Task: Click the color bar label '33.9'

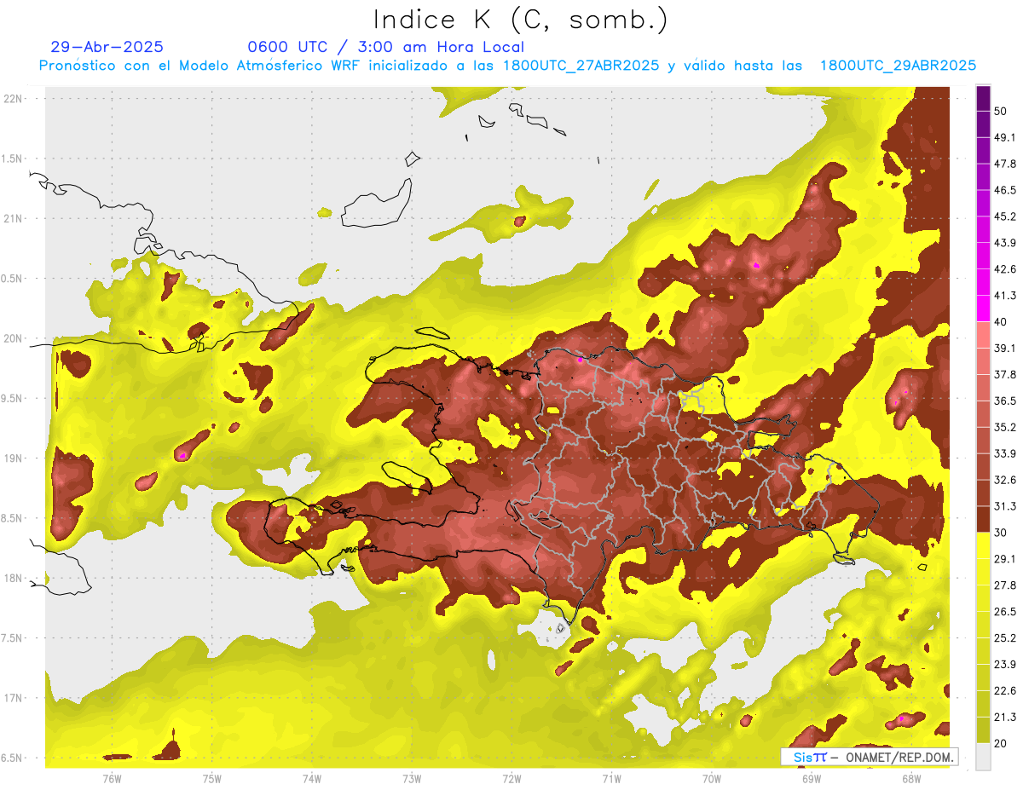Action: point(1005,453)
